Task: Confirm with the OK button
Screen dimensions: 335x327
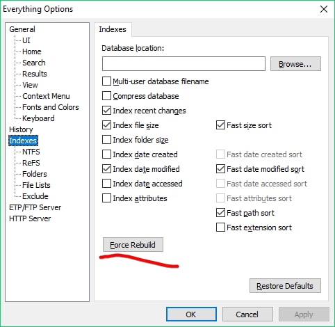Action: [191, 314]
